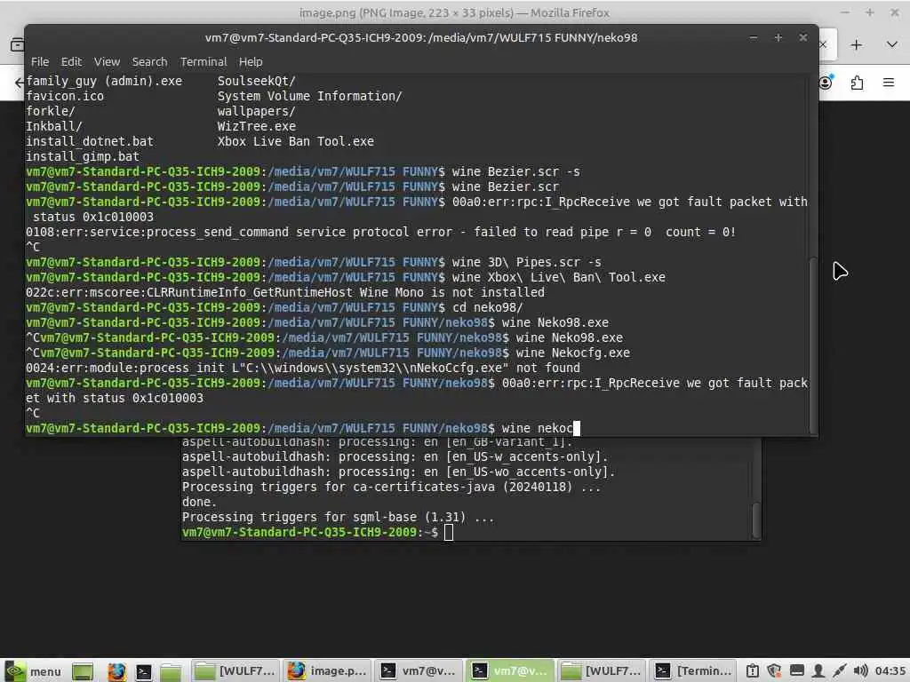Open the Edit menu in the terminal

point(71,61)
